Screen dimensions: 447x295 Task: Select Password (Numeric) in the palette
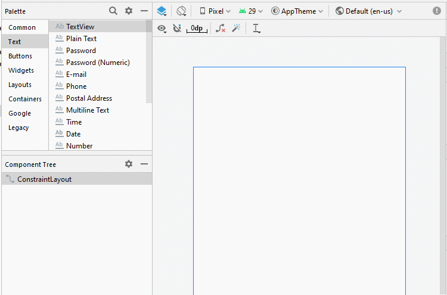pos(98,63)
